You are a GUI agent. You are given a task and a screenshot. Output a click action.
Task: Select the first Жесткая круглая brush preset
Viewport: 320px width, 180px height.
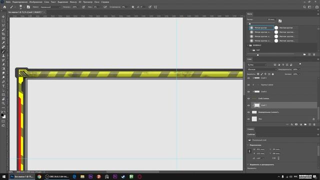click(285, 28)
